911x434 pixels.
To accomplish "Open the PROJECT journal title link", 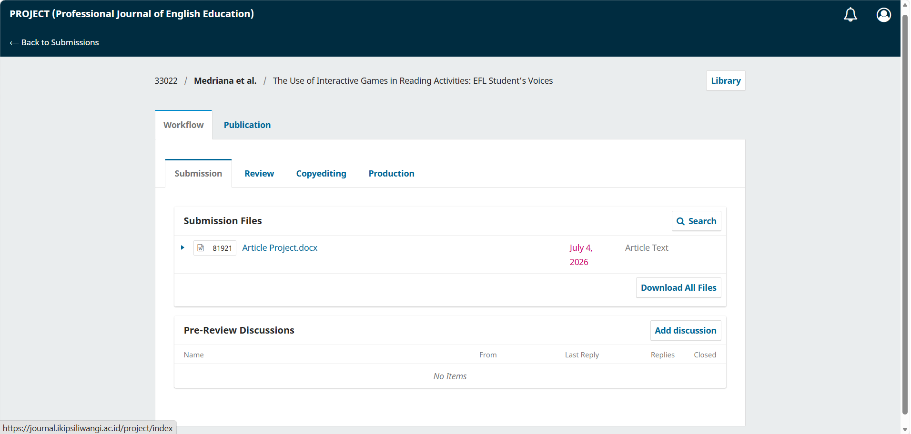I will (132, 14).
